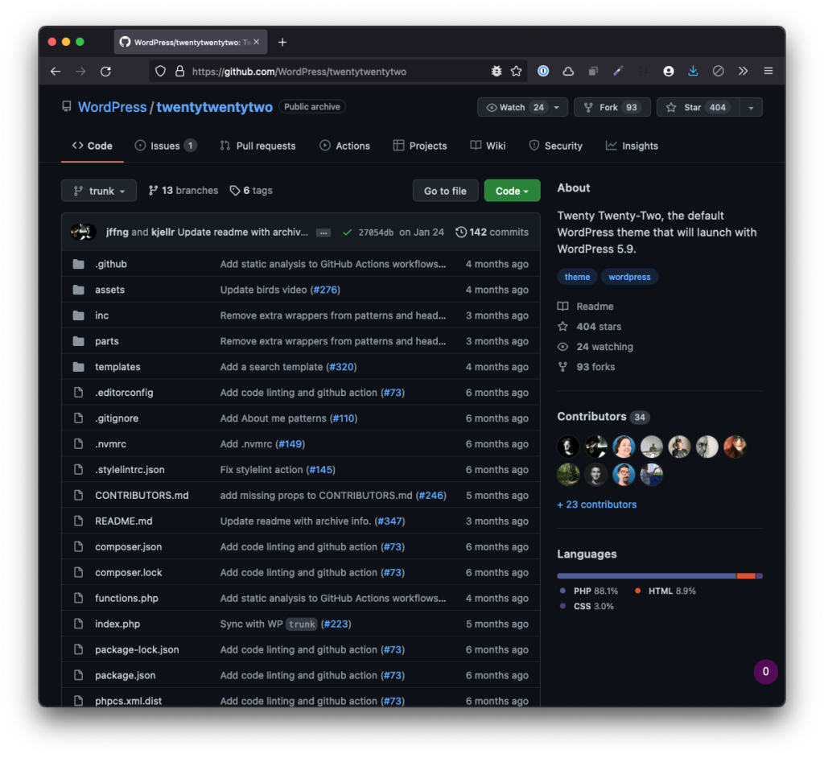Image resolution: width=824 pixels, height=758 pixels.
Task: Click the theme topic tag
Action: pos(577,277)
